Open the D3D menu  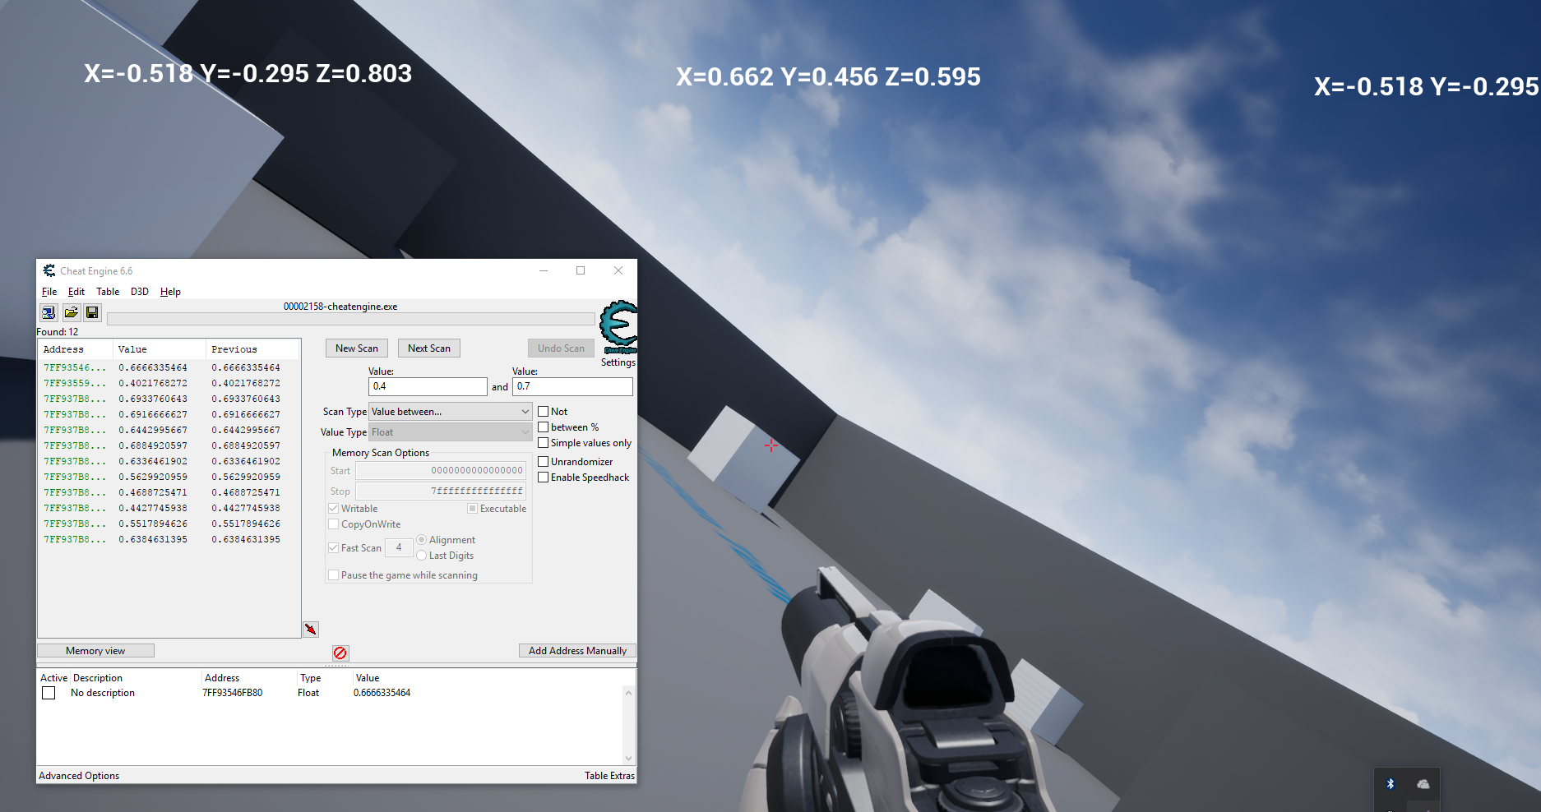pyautogui.click(x=139, y=292)
